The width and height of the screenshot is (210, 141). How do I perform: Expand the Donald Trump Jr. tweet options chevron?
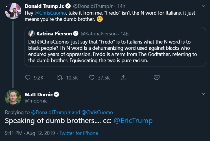click(204, 6)
